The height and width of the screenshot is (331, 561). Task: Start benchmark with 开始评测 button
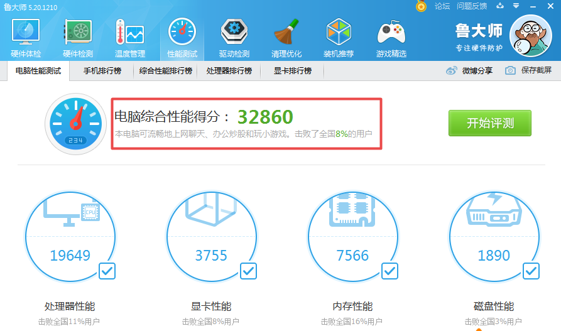click(x=490, y=123)
